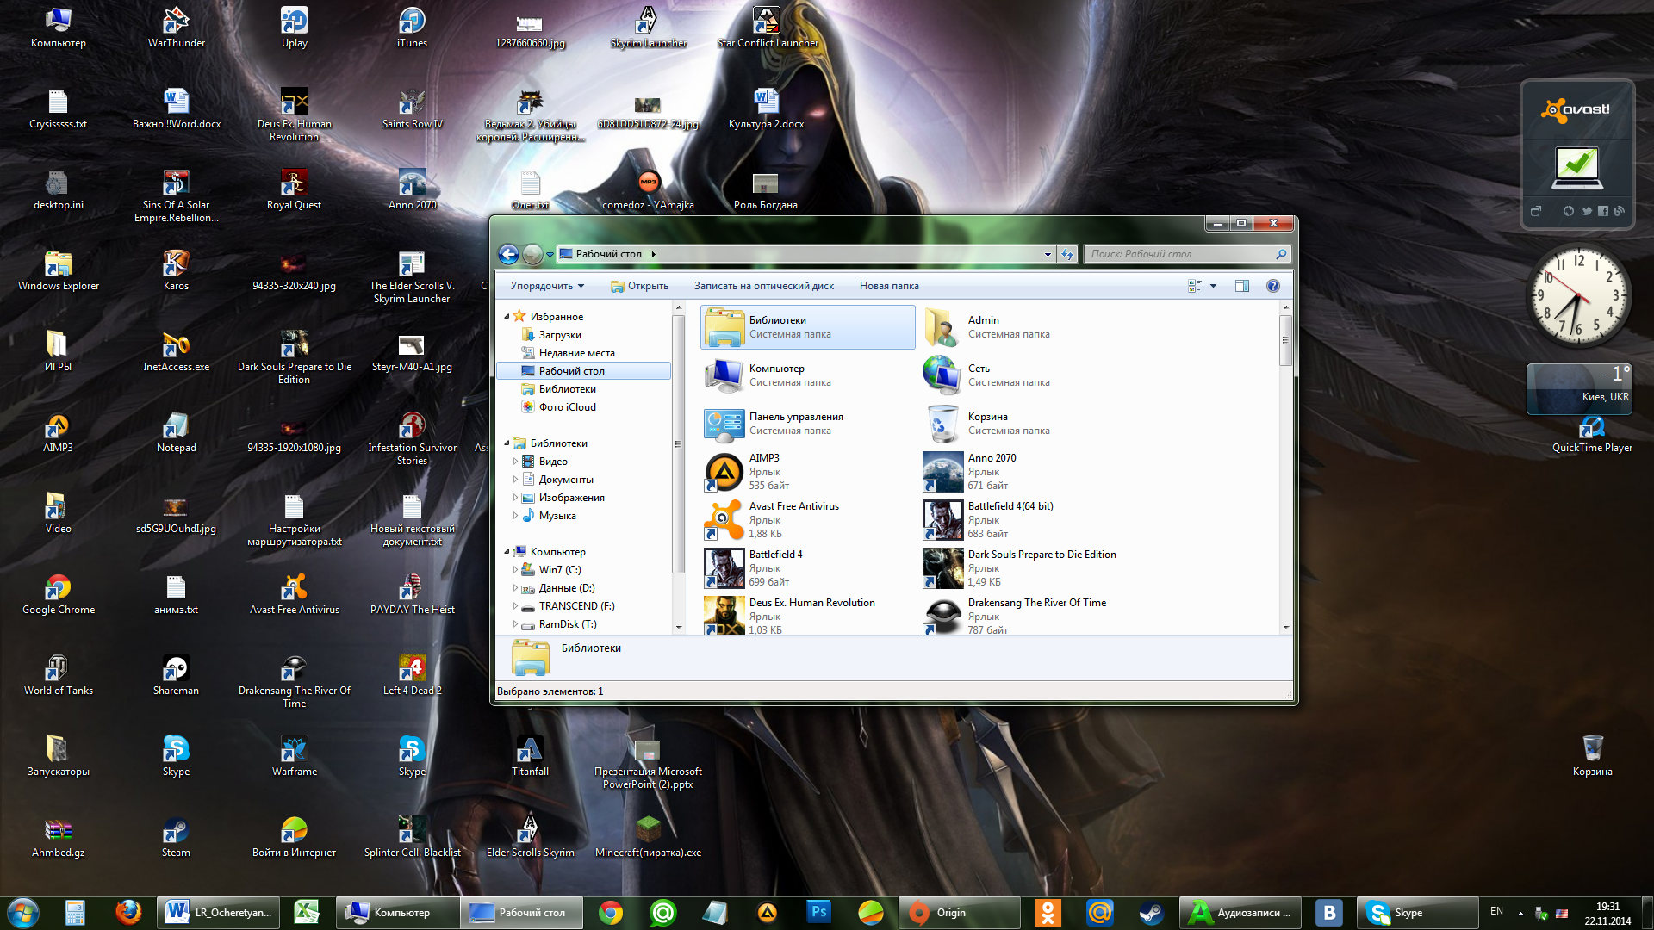Click the file list vertical scrollbar
Image resolution: width=1654 pixels, height=930 pixels.
[x=1285, y=340]
